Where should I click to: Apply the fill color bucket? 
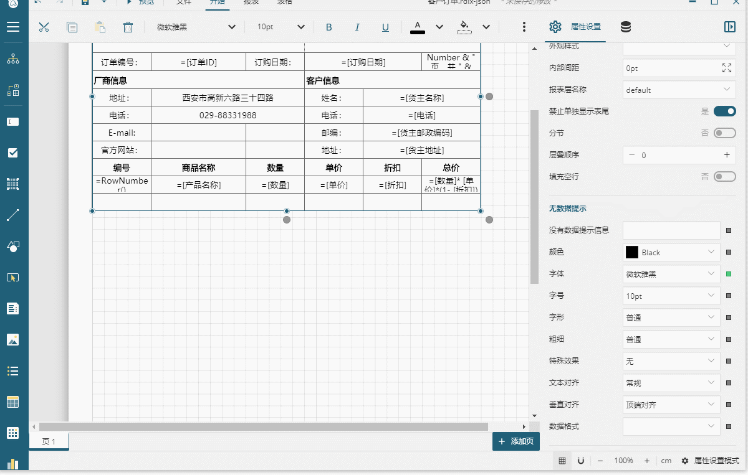coord(464,27)
